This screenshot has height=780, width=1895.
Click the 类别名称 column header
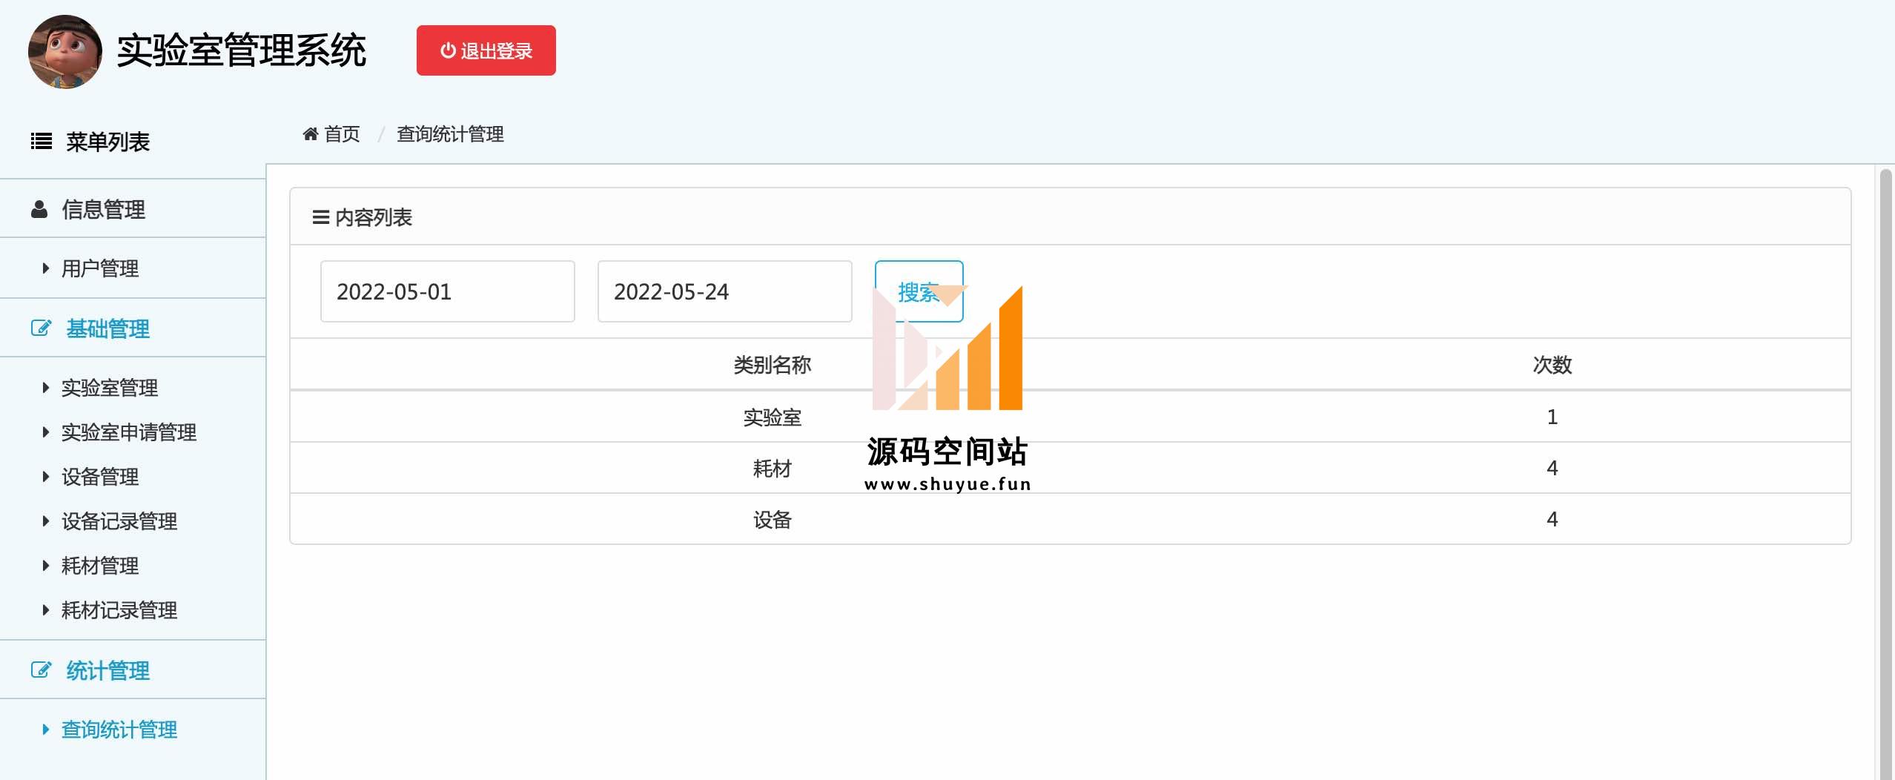tap(772, 365)
